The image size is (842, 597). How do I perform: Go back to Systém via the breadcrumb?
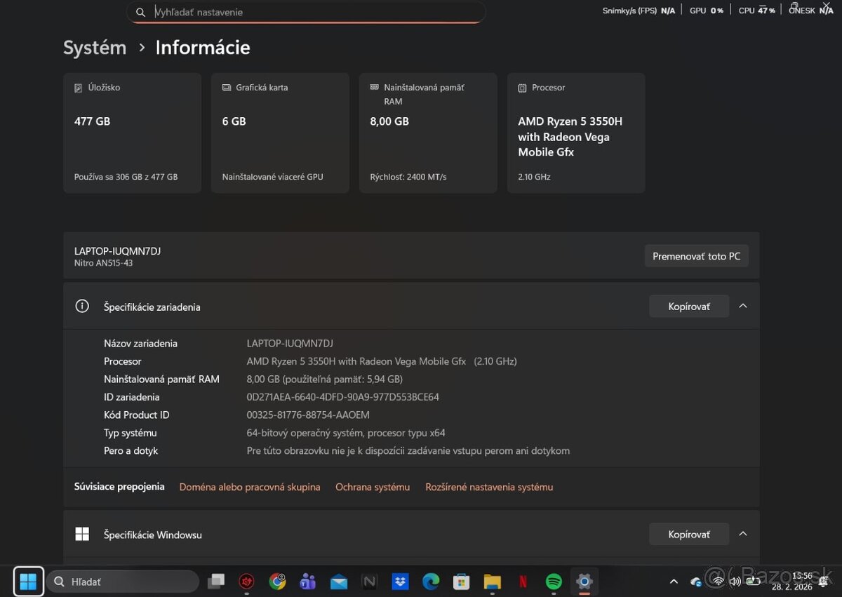tap(94, 48)
